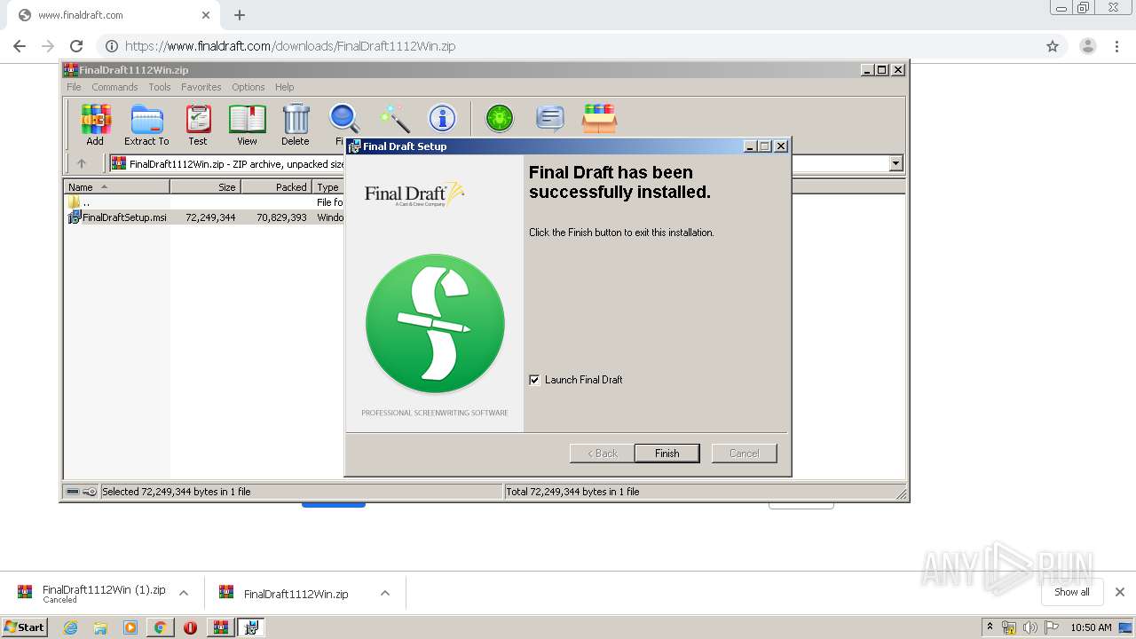Click the Delete trash can toolbar icon

[x=296, y=124]
